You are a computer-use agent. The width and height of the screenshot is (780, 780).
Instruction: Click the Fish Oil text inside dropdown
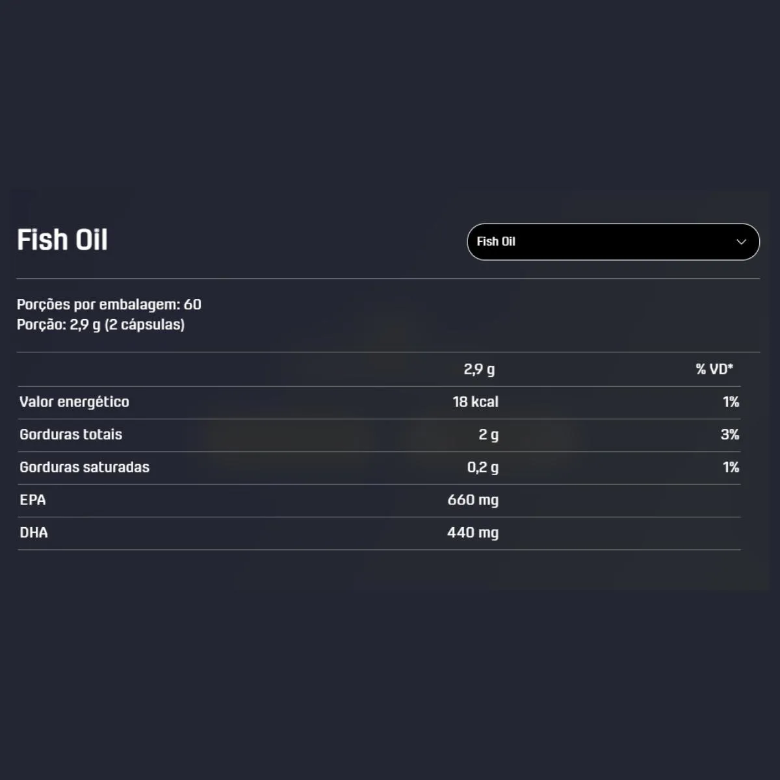coord(496,241)
